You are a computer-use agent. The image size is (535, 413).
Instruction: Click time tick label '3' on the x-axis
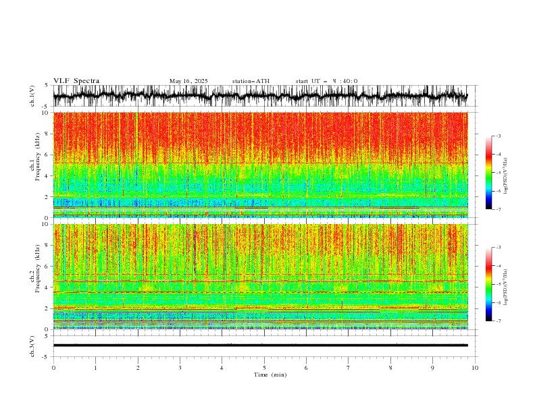[180, 368]
